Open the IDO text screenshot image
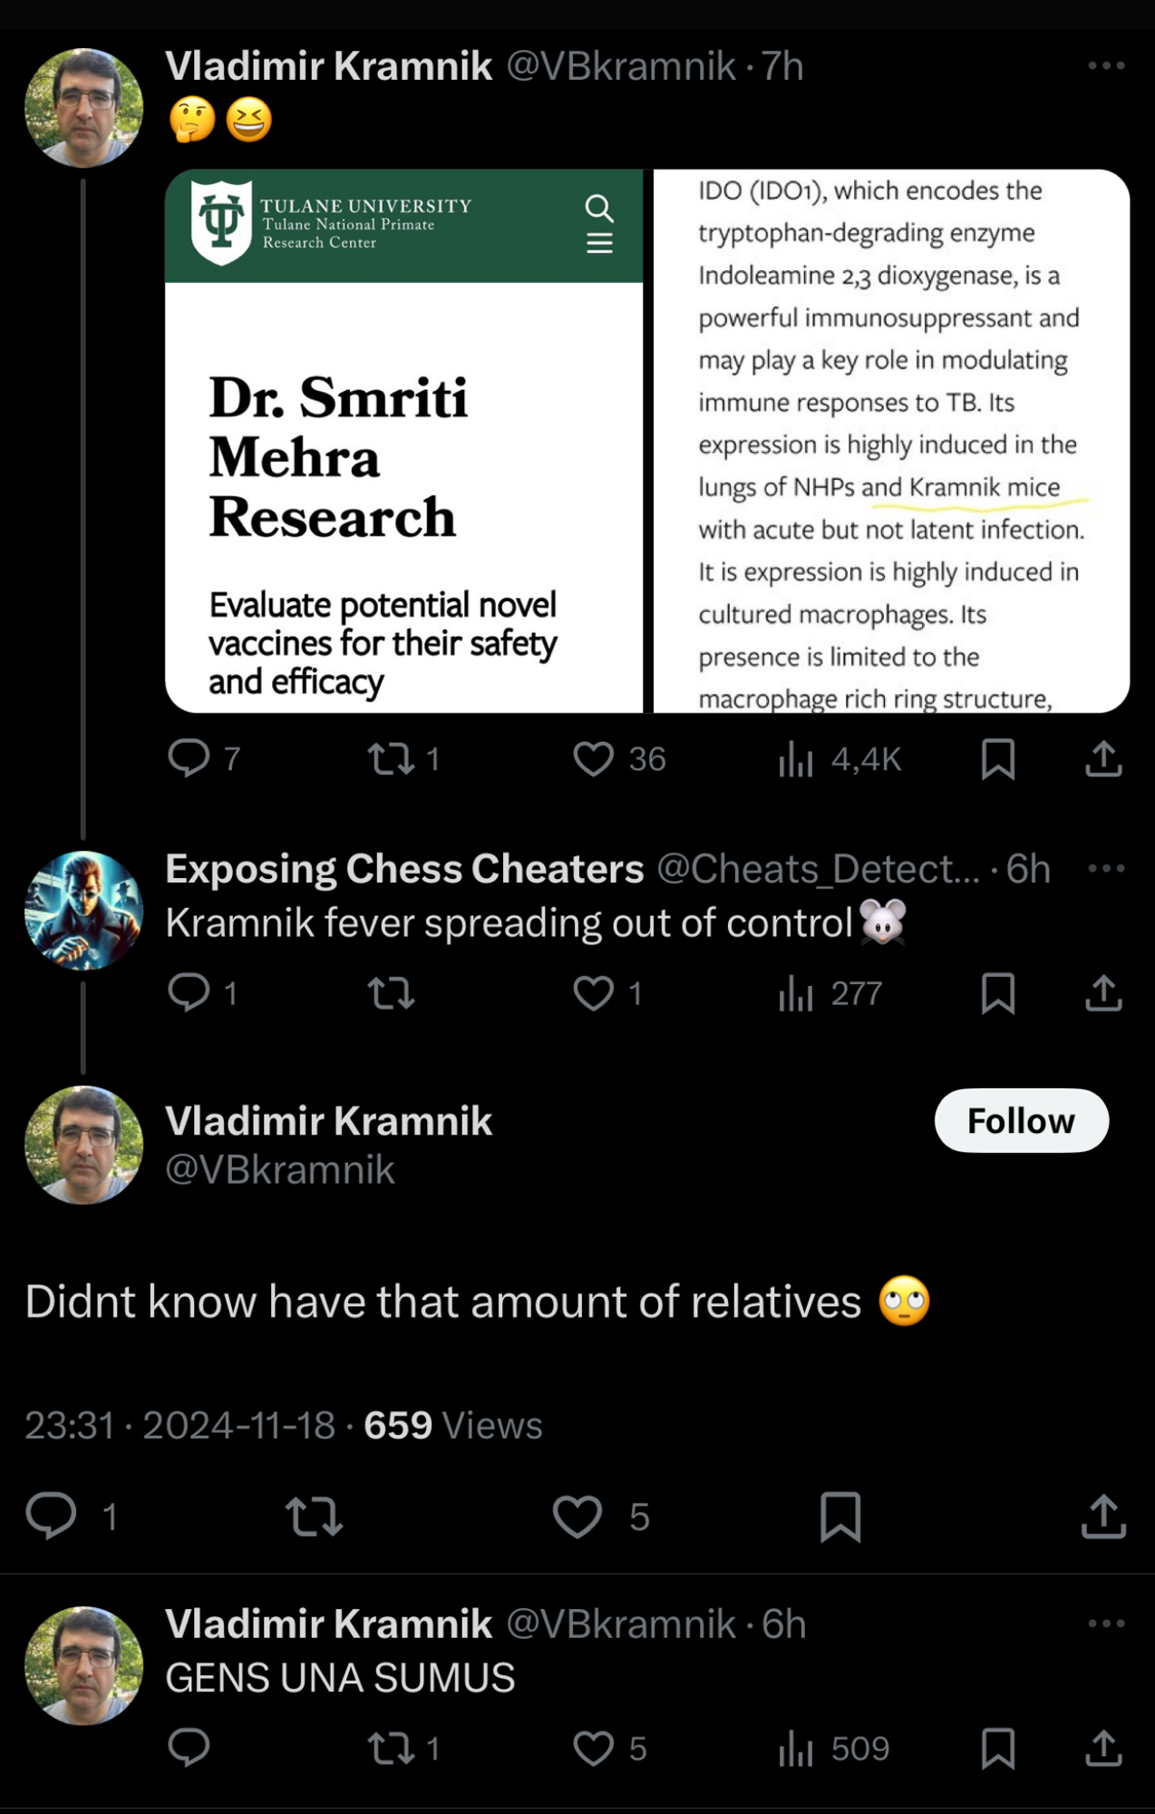Screen dimensions: 1155x1814 point(890,441)
